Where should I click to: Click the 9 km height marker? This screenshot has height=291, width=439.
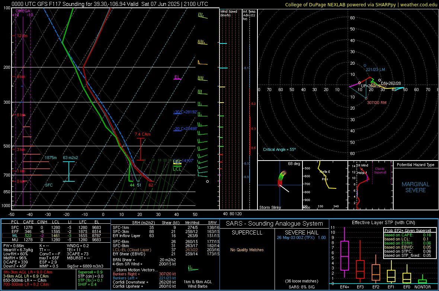pos(21,77)
